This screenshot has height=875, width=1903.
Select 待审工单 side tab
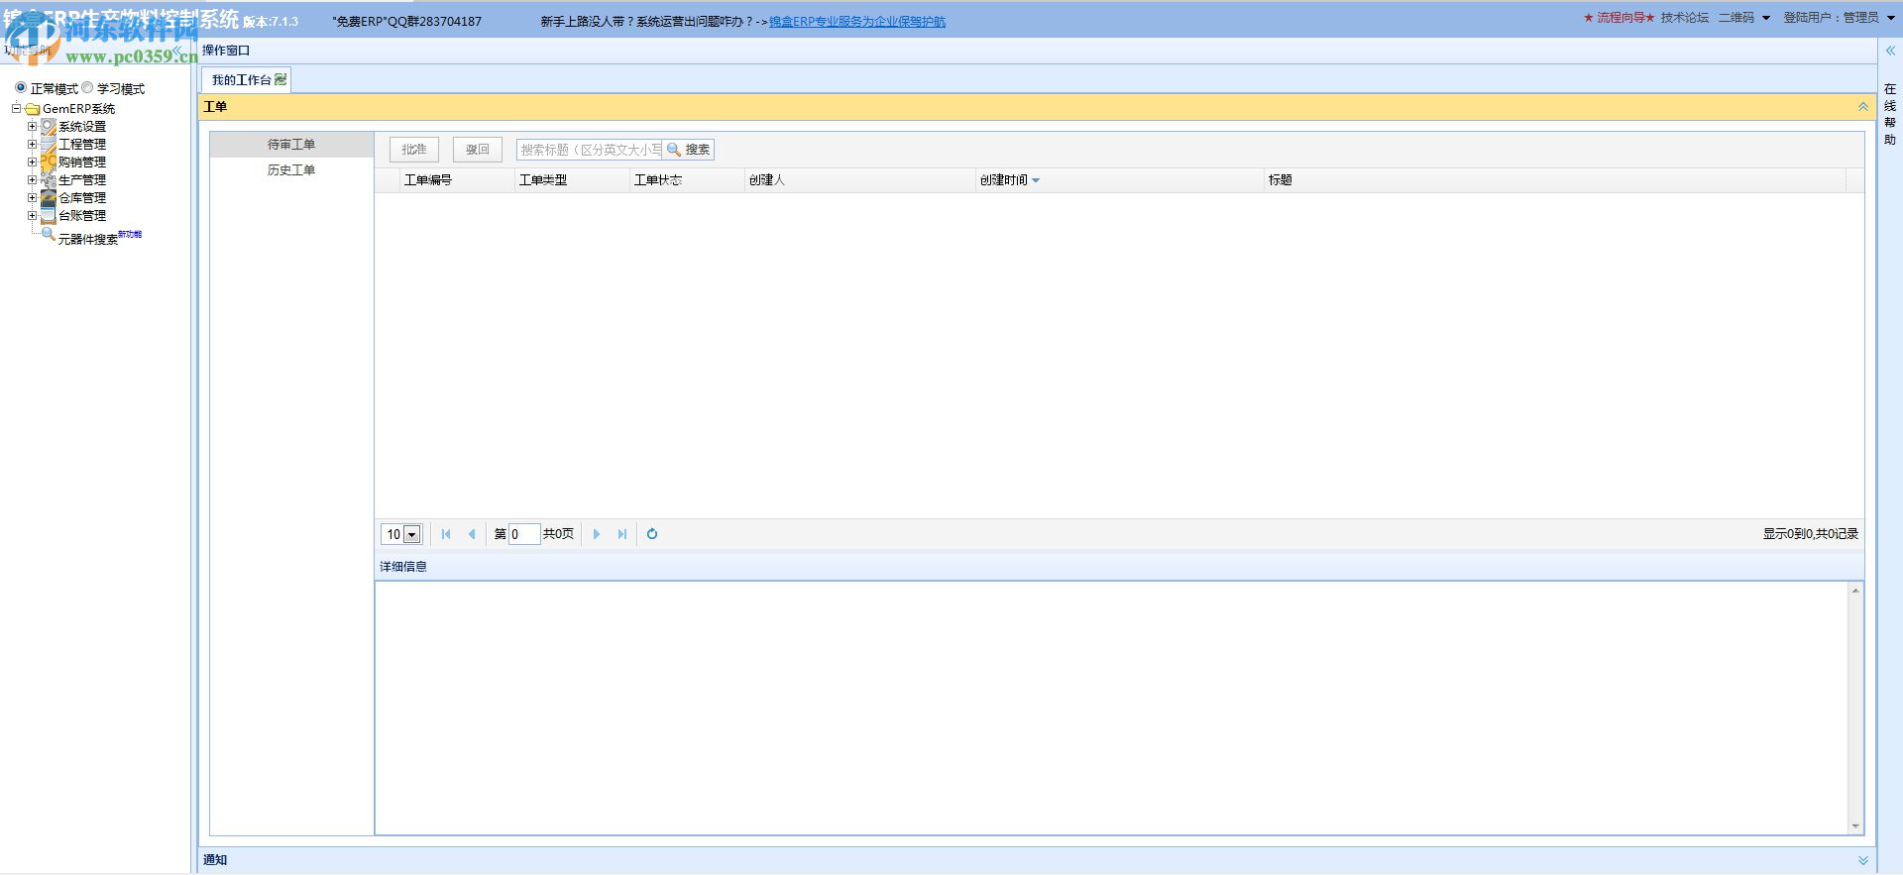tap(291, 145)
